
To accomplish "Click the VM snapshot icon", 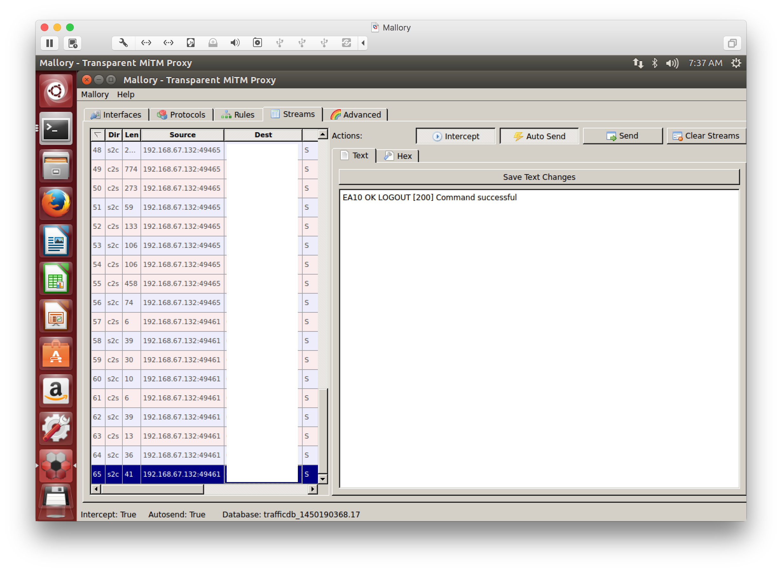I will click(x=72, y=43).
